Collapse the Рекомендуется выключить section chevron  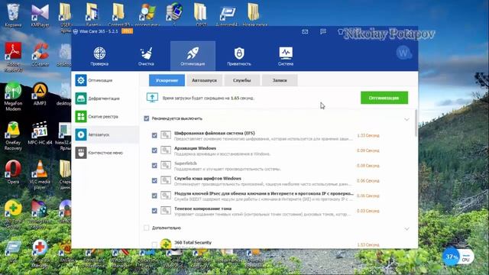point(406,119)
